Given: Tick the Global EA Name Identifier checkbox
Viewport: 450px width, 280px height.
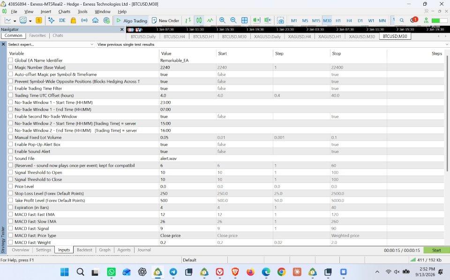Looking at the screenshot, I should (x=11, y=60).
